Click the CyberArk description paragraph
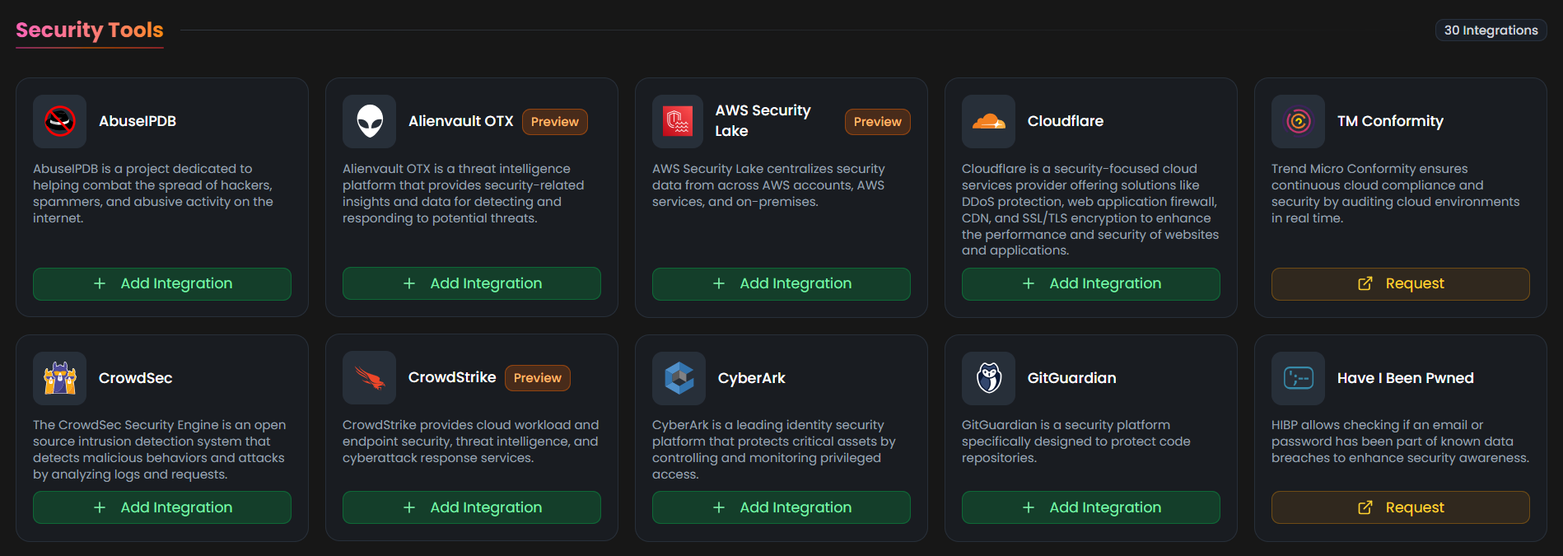Screen dimensions: 1563x556 click(774, 450)
